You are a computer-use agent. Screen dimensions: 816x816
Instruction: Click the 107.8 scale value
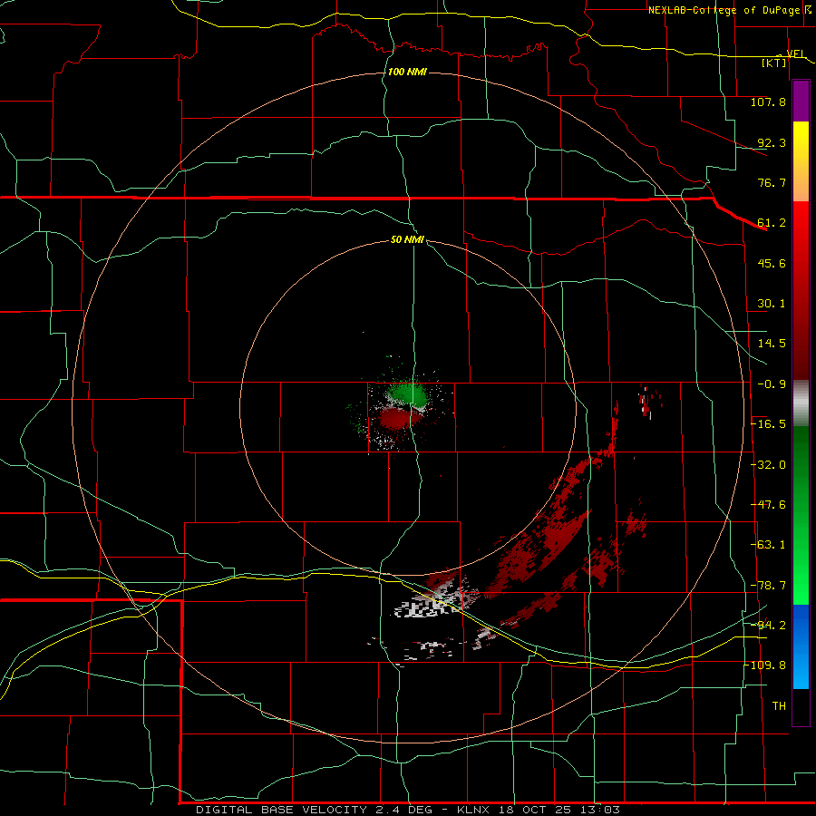[x=768, y=102]
